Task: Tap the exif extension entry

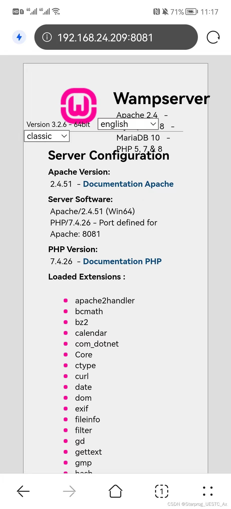Action: tap(82, 409)
